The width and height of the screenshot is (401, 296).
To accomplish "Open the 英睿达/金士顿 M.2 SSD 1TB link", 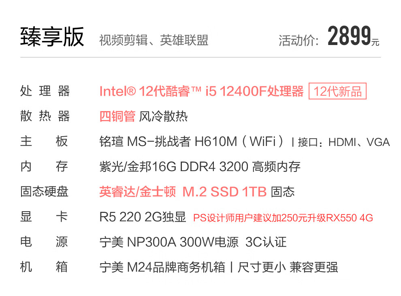I will pyautogui.click(x=183, y=192).
